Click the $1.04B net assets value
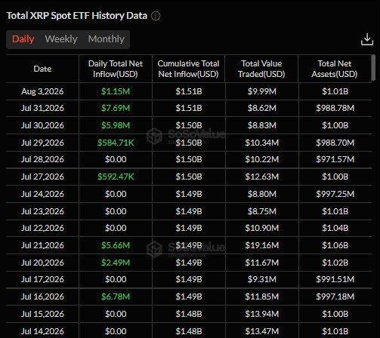The height and width of the screenshot is (338, 380). 335,228
